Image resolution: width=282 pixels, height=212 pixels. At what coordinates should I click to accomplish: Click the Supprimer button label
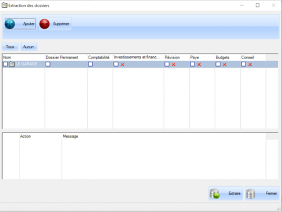[61, 24]
